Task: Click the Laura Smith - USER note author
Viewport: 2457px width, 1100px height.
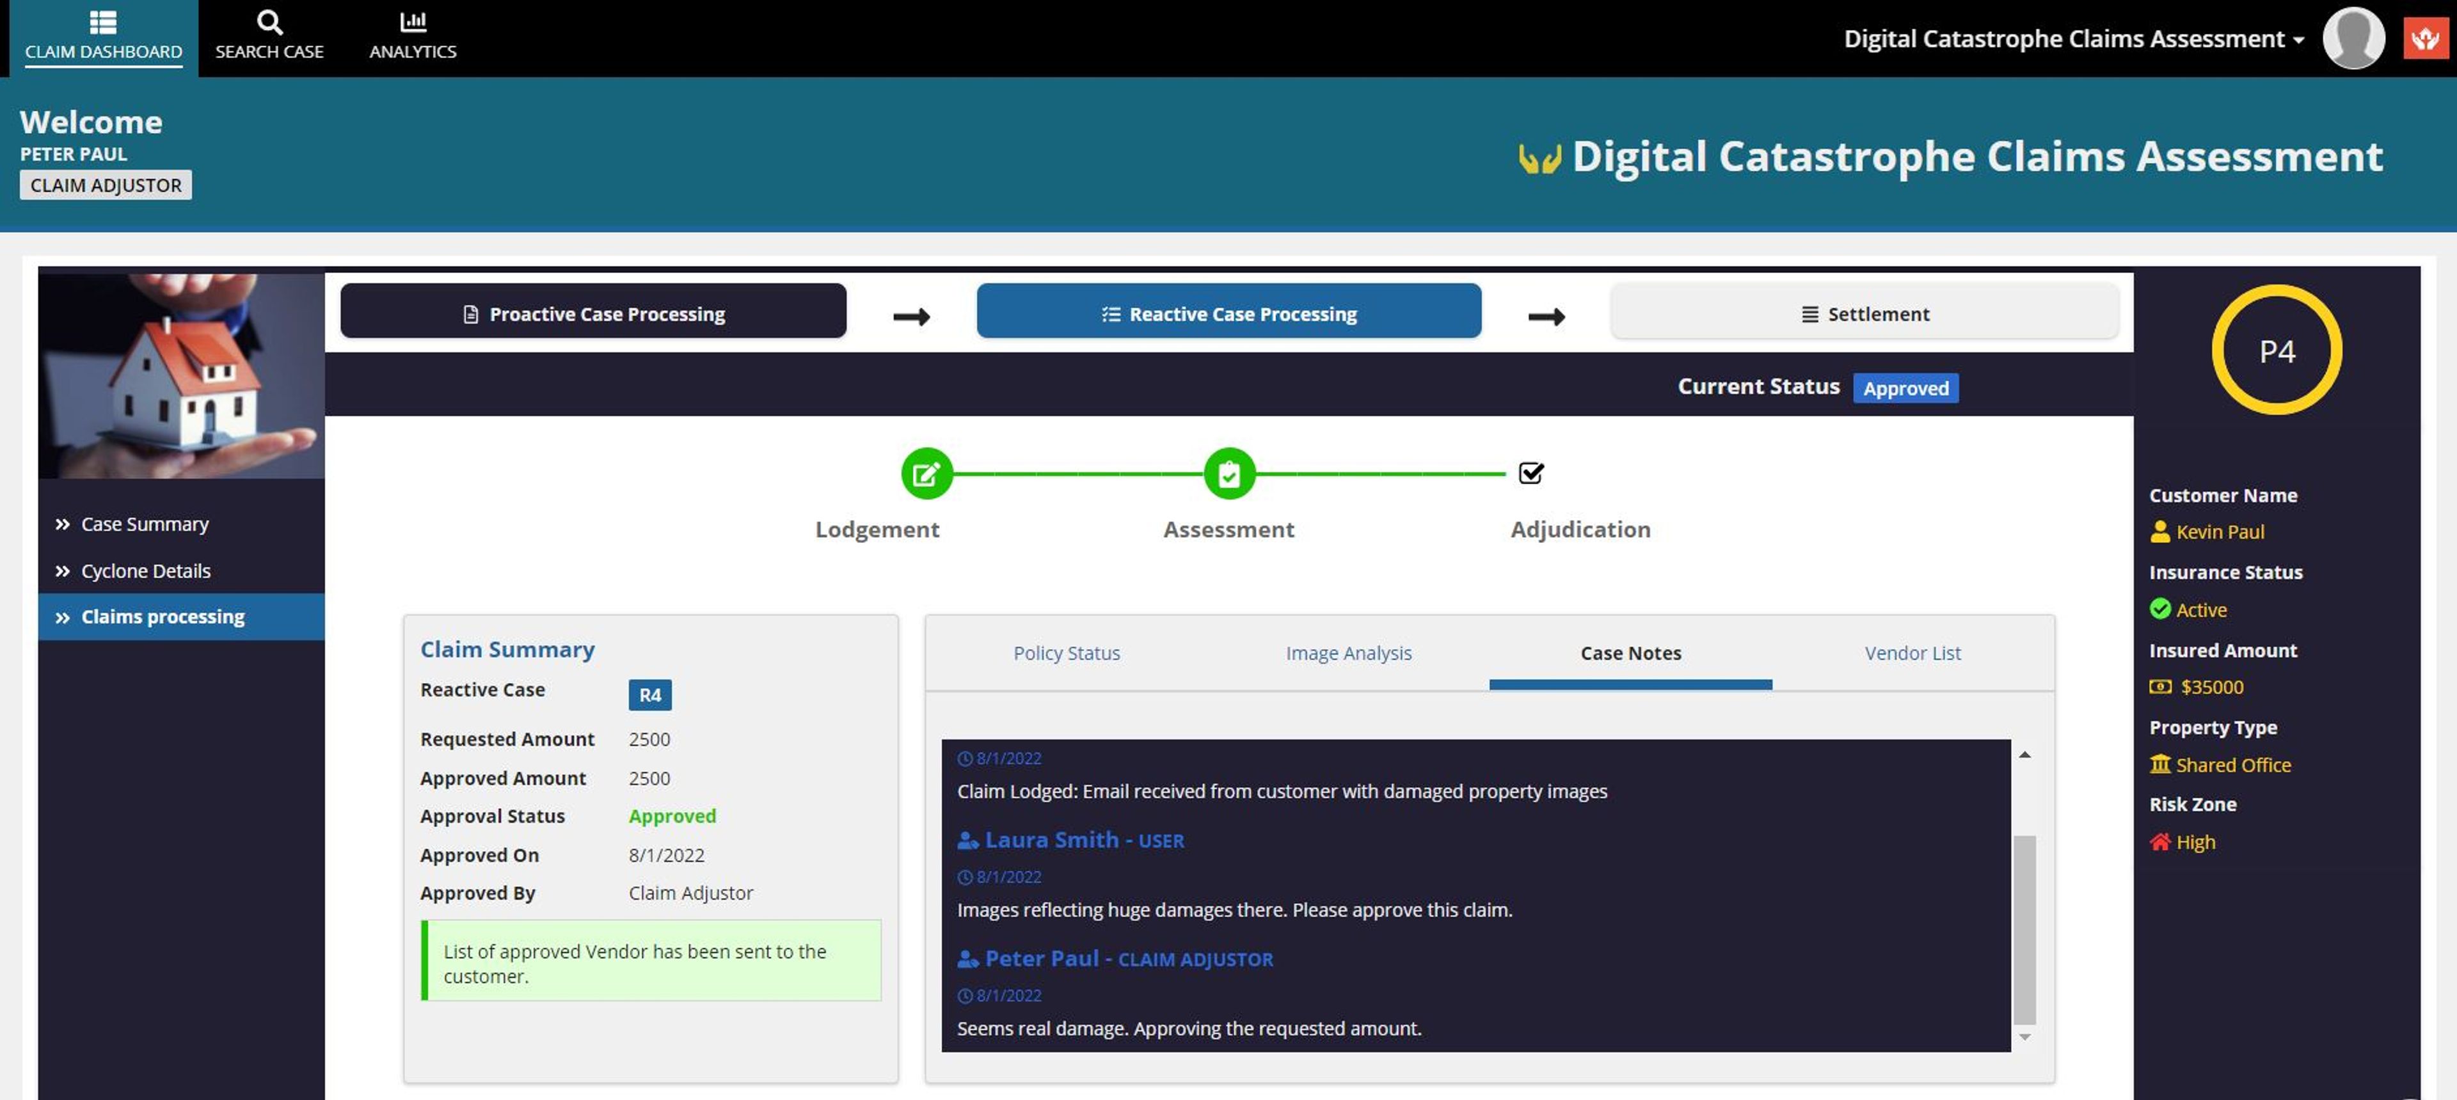Action: pos(1083,840)
